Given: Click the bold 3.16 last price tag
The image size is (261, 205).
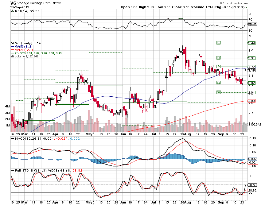Looking at the screenshot, I should (x=251, y=70).
